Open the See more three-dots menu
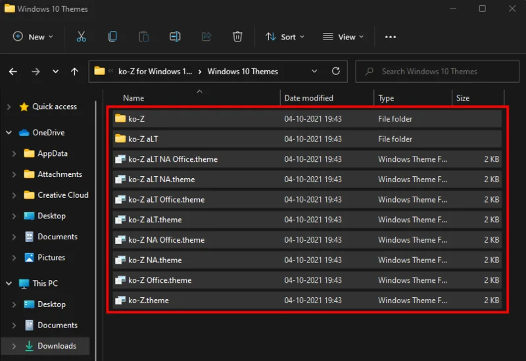Viewport: 526px width, 361px height. click(x=391, y=37)
